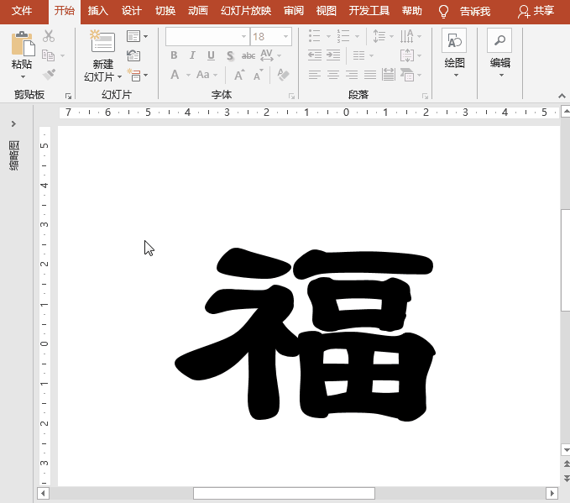Clear all formatting eraser icon
This screenshot has height=503, width=570.
283,75
